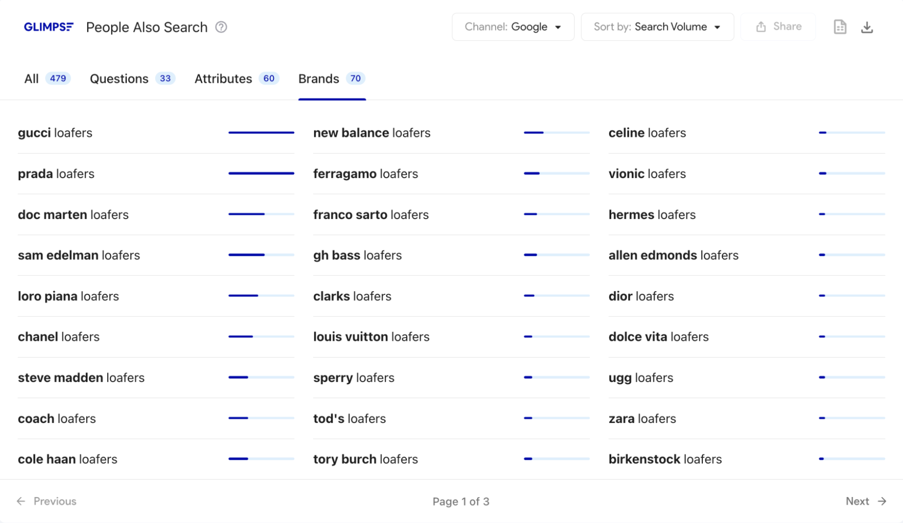Click gucci loafers search volume bar
This screenshot has width=903, height=523.
click(261, 132)
